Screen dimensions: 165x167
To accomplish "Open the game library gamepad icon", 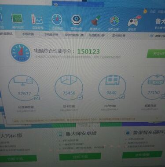I will 133,22.
